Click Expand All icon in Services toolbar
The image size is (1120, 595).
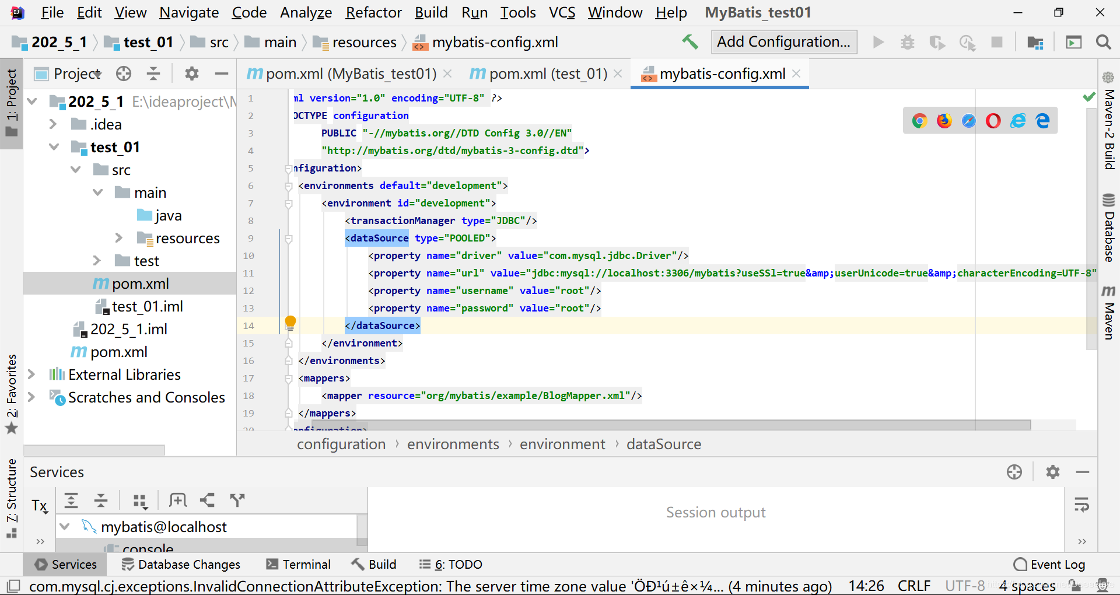[x=71, y=501]
